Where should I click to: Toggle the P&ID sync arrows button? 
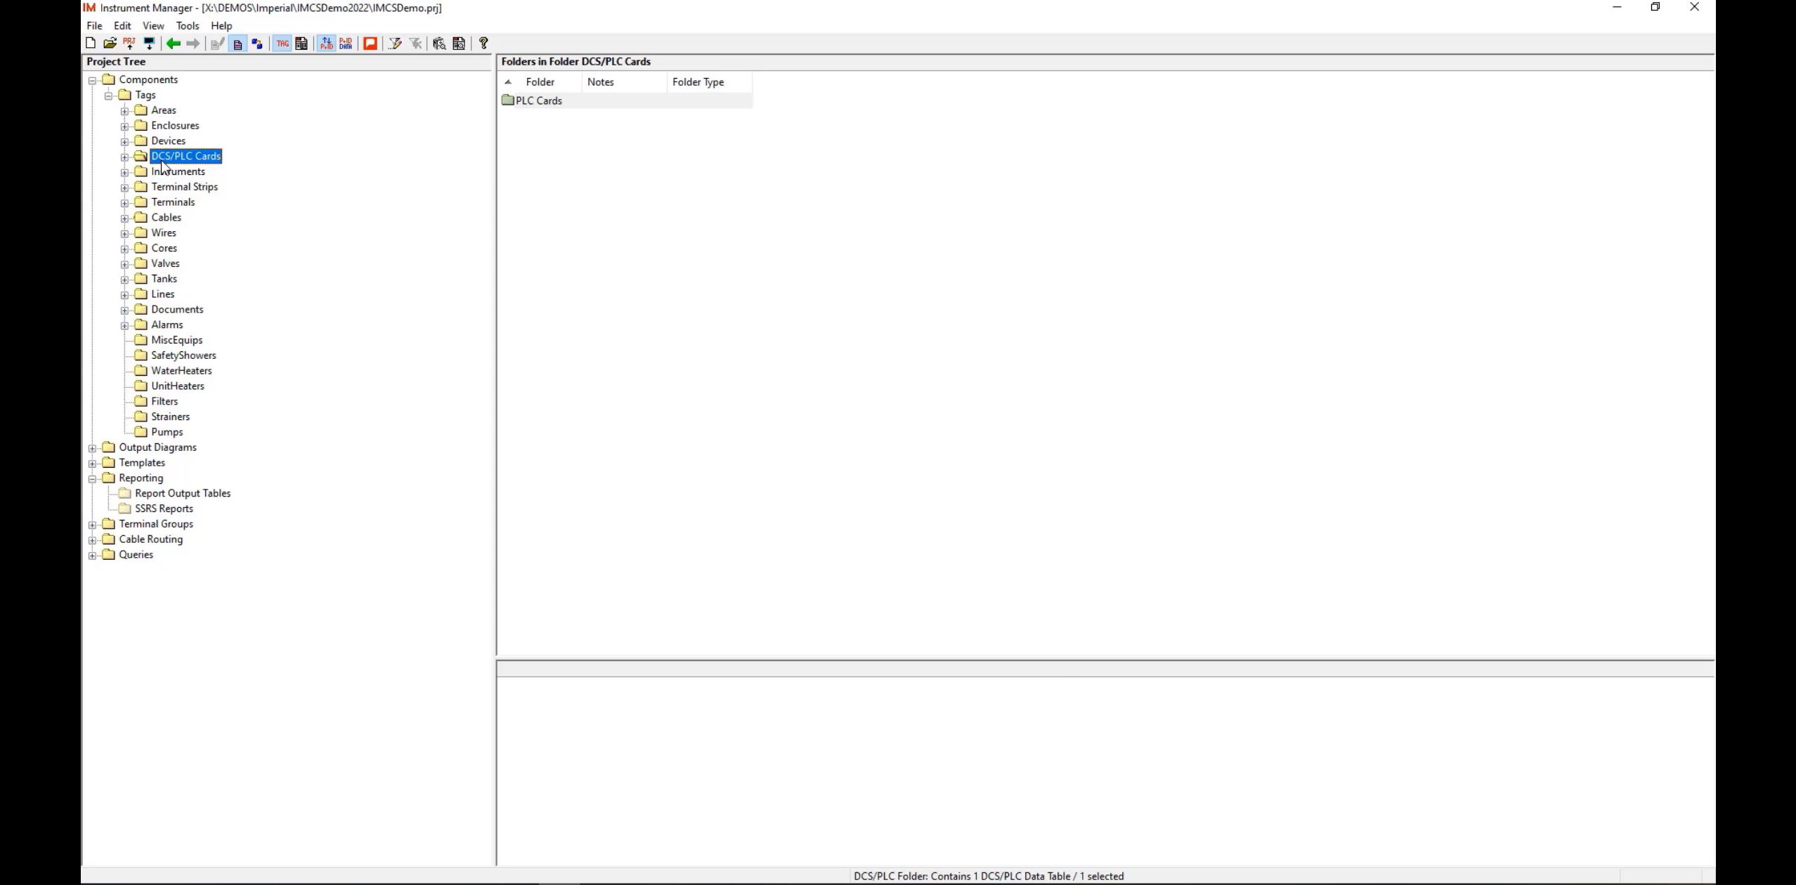(326, 44)
